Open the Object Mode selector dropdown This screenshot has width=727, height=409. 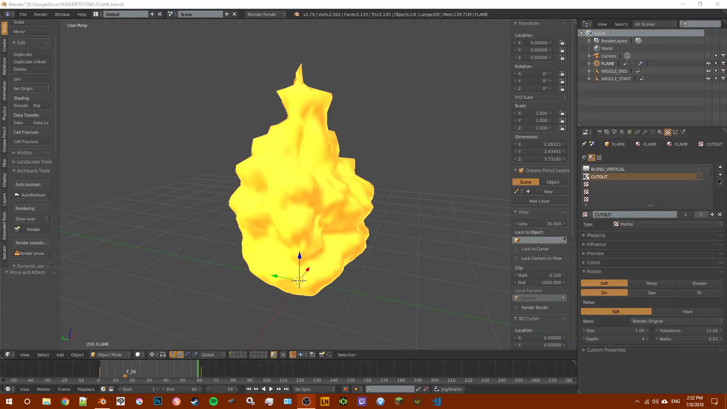click(110, 355)
